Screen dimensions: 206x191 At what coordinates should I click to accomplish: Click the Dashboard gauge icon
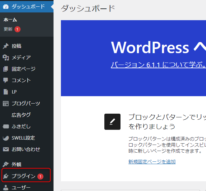[6, 7]
